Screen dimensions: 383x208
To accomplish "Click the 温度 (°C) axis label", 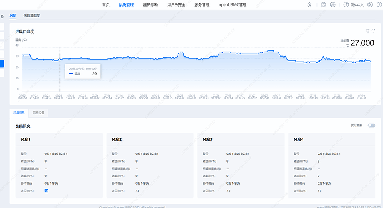I will (21, 40).
